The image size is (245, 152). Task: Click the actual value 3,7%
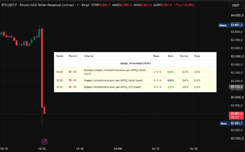(x=171, y=87)
